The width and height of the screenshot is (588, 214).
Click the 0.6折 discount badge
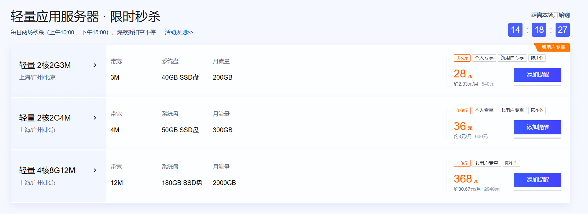click(x=462, y=110)
